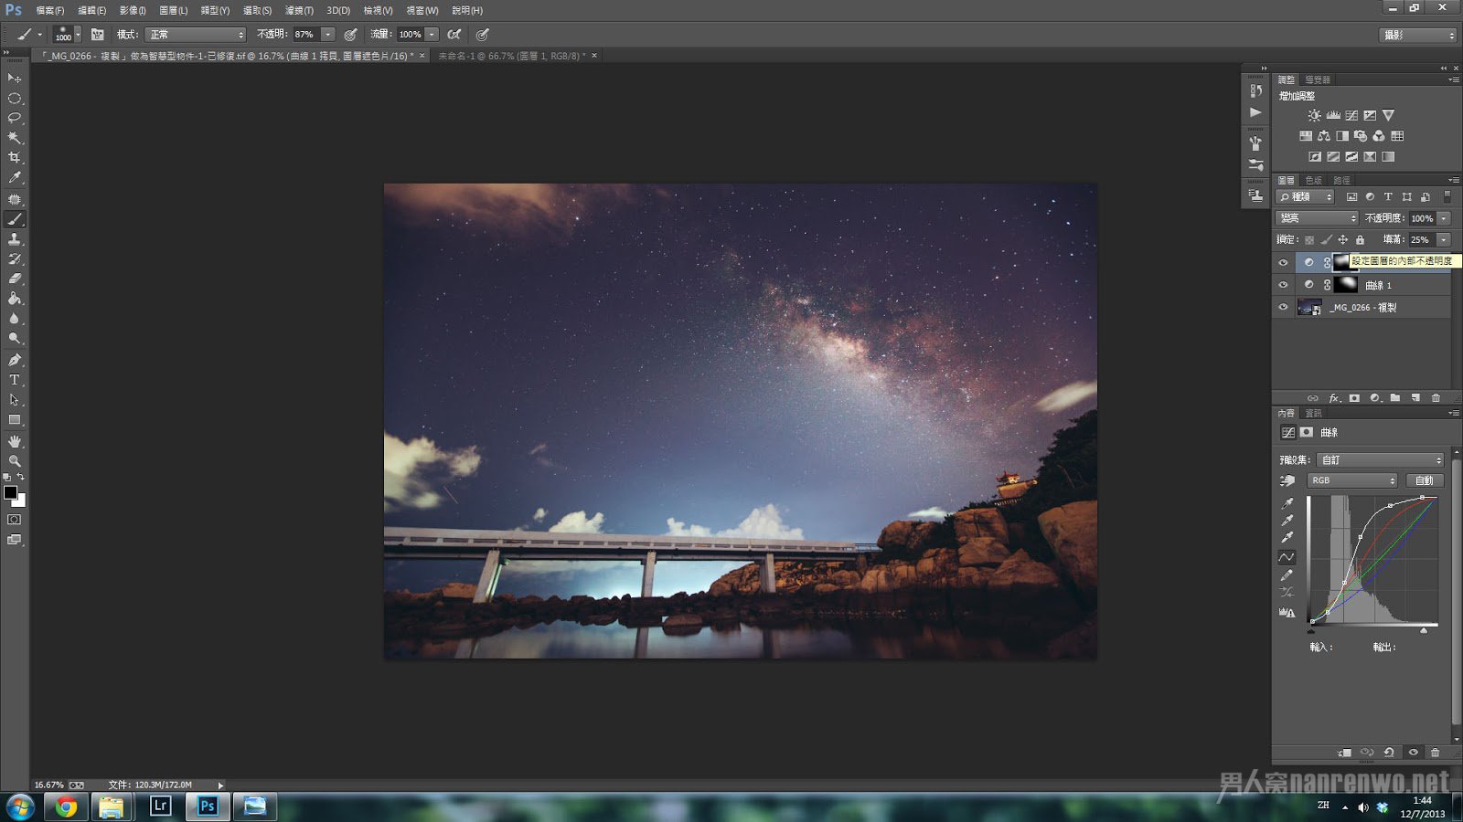The image size is (1463, 822).
Task: Reset the curves adjustment to defaults
Action: tap(1389, 753)
